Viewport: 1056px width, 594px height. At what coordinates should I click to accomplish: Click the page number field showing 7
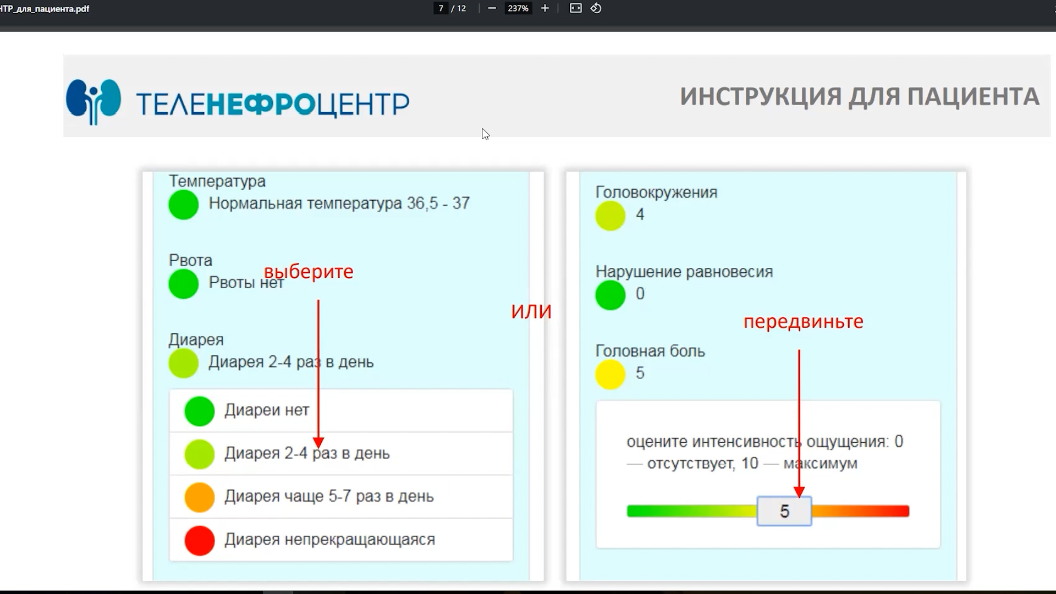(441, 8)
